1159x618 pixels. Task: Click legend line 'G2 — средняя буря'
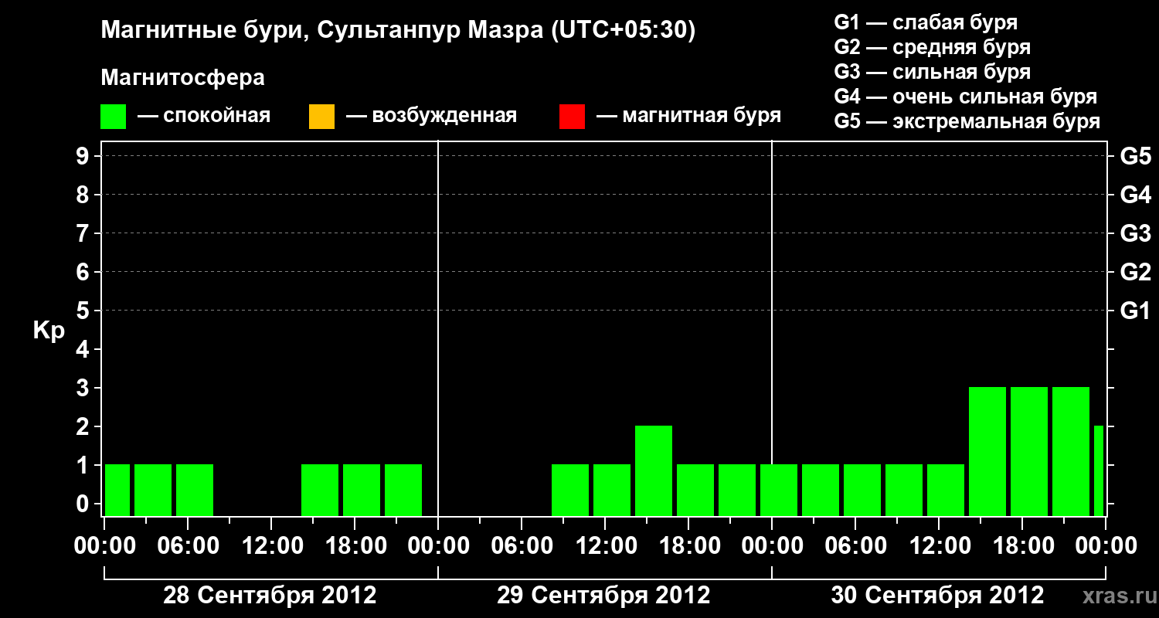(x=933, y=47)
